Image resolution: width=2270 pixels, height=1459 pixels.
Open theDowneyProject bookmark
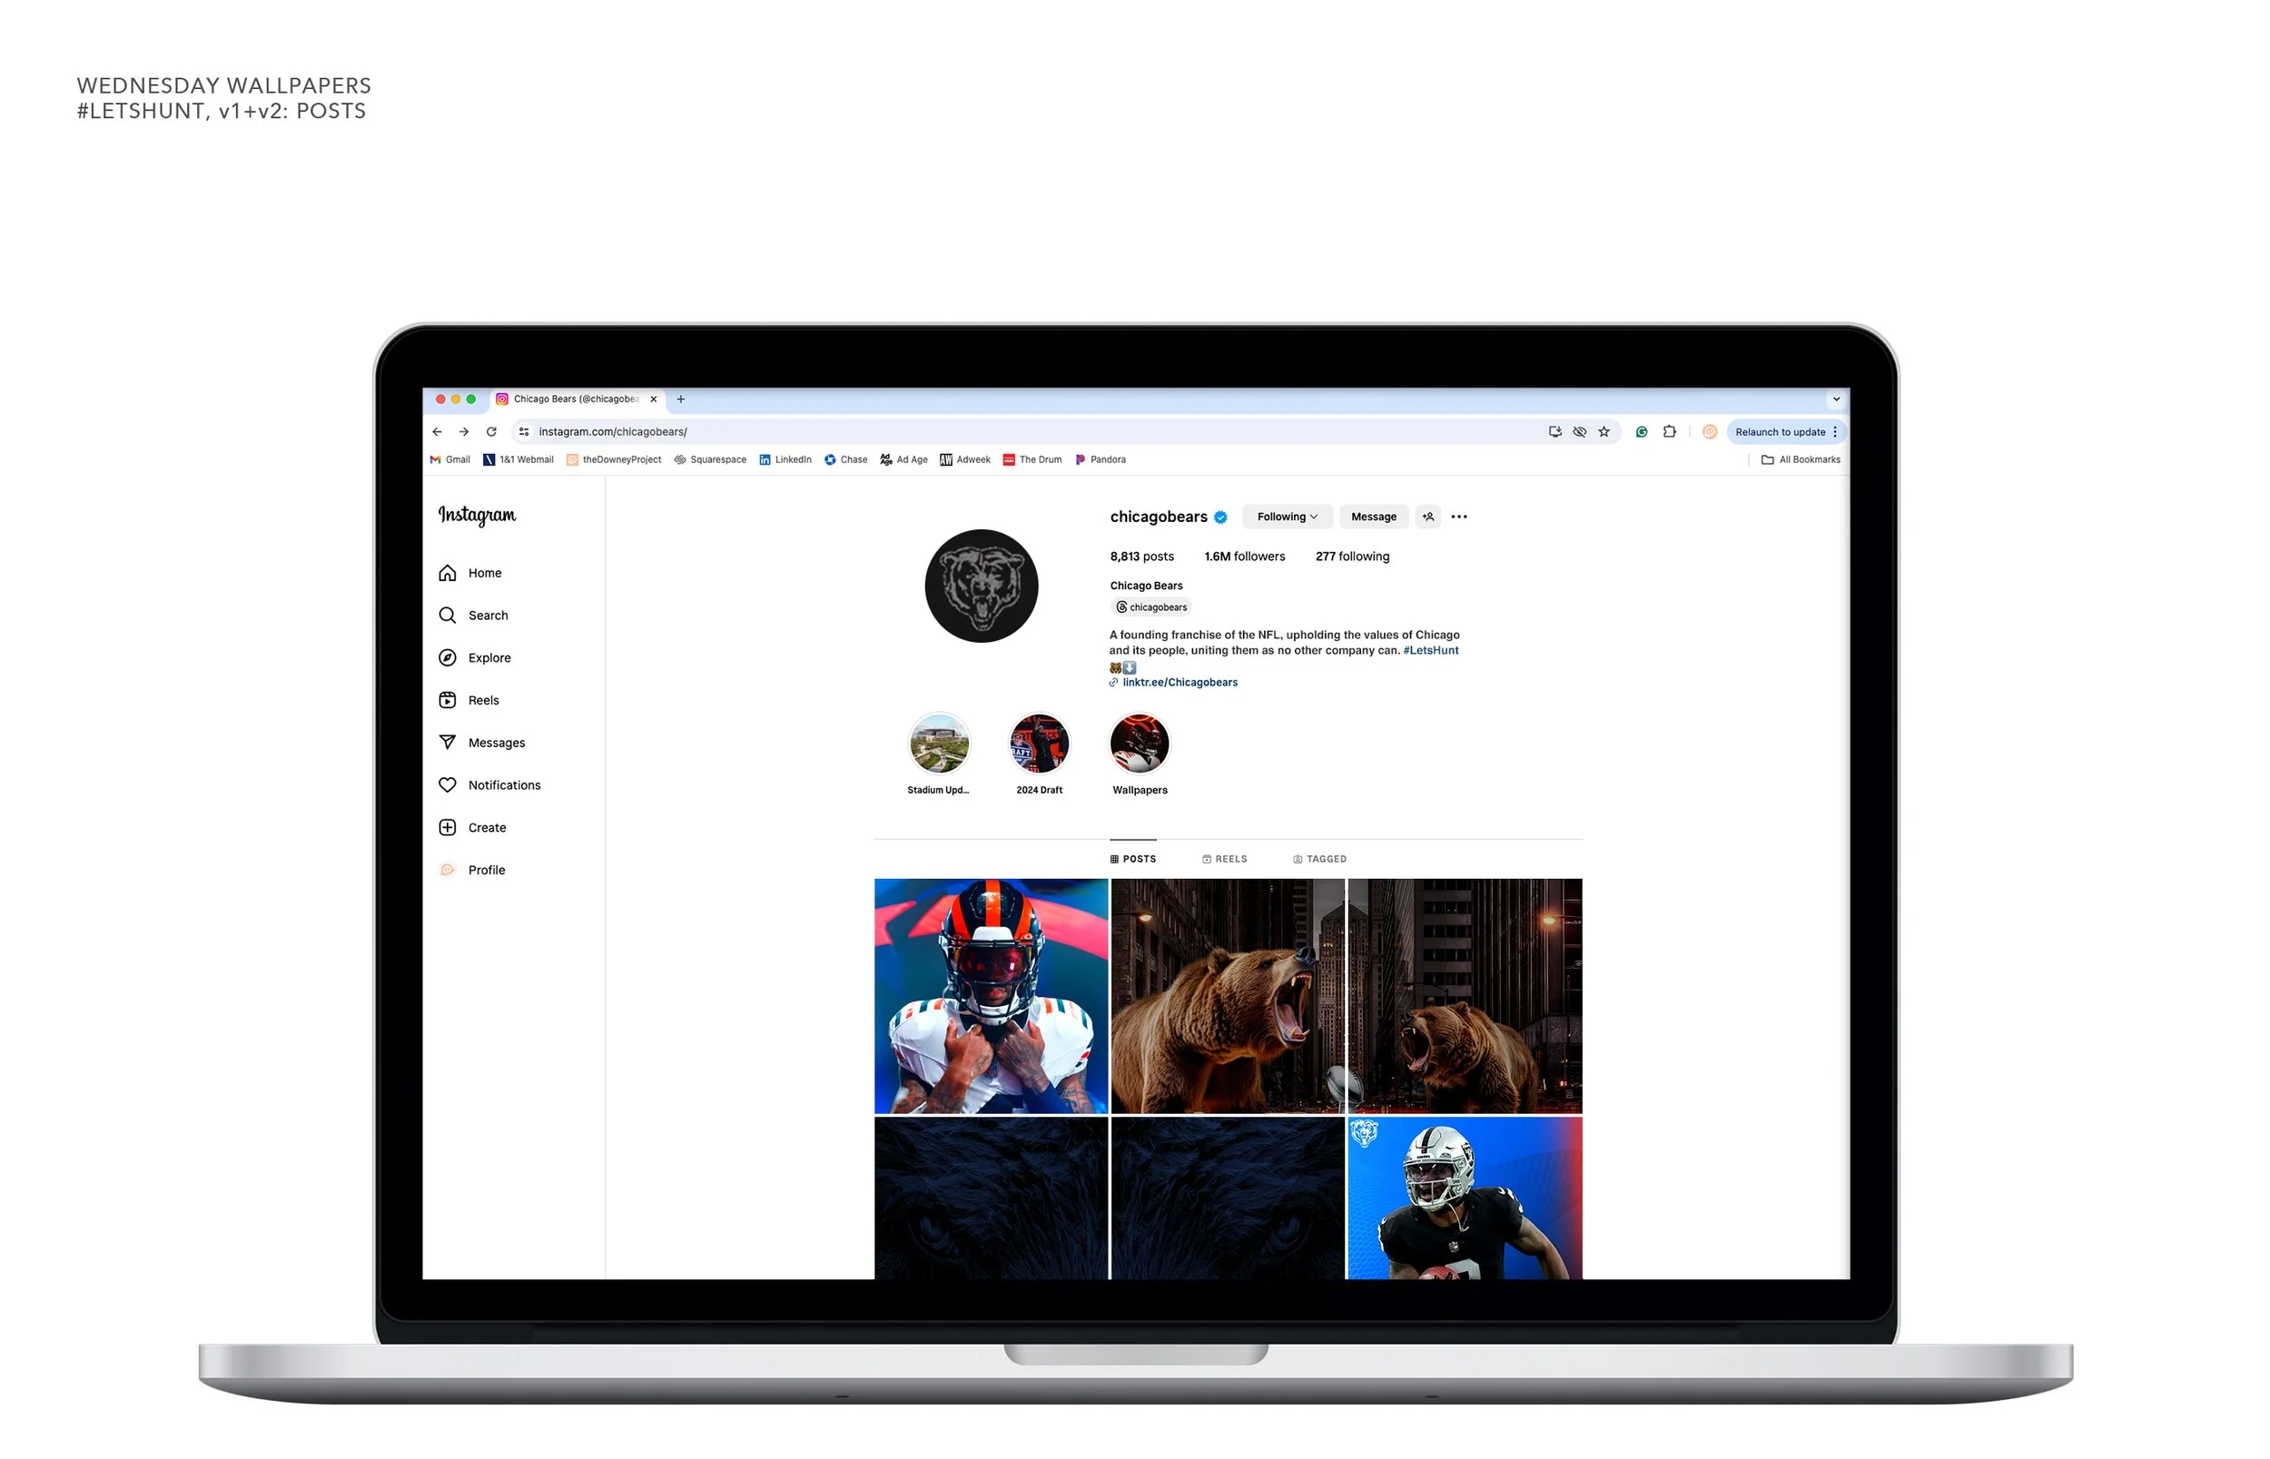(x=614, y=460)
